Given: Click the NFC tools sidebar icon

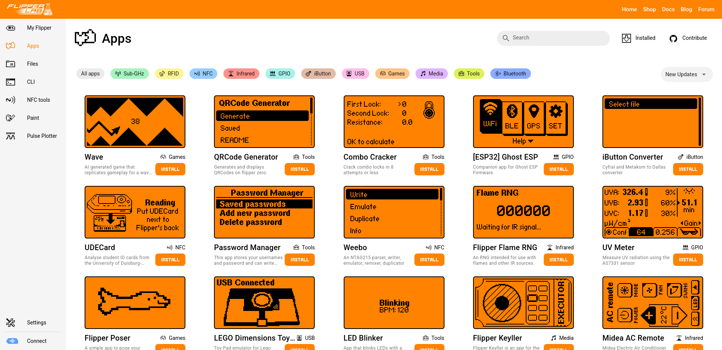Looking at the screenshot, I should click(x=11, y=100).
